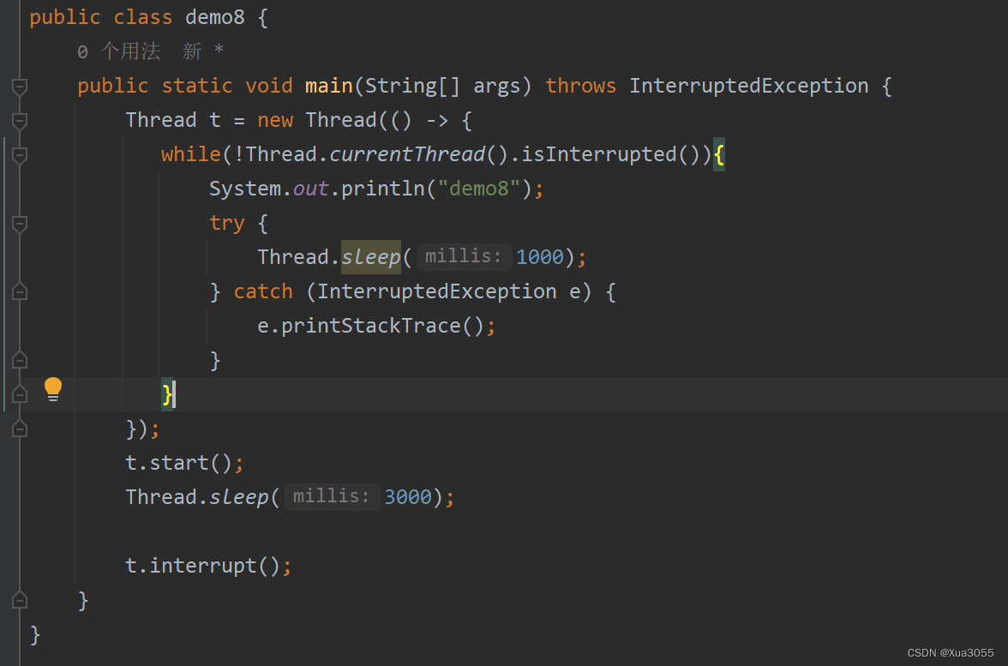The width and height of the screenshot is (1008, 666).
Task: Place the caret on t.interrupt() statement
Action: [x=206, y=565]
